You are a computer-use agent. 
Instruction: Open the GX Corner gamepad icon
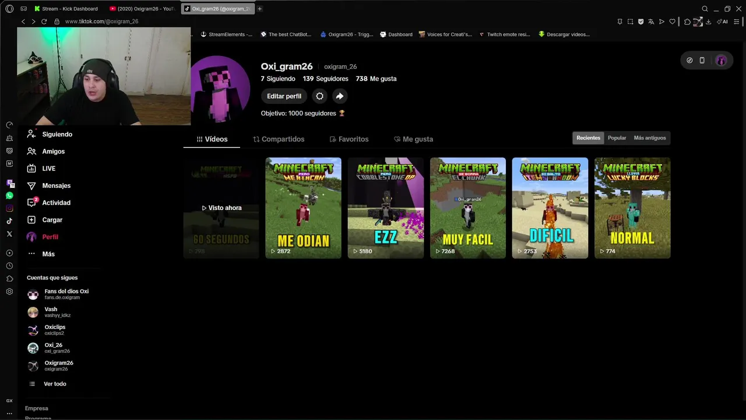click(x=23, y=9)
